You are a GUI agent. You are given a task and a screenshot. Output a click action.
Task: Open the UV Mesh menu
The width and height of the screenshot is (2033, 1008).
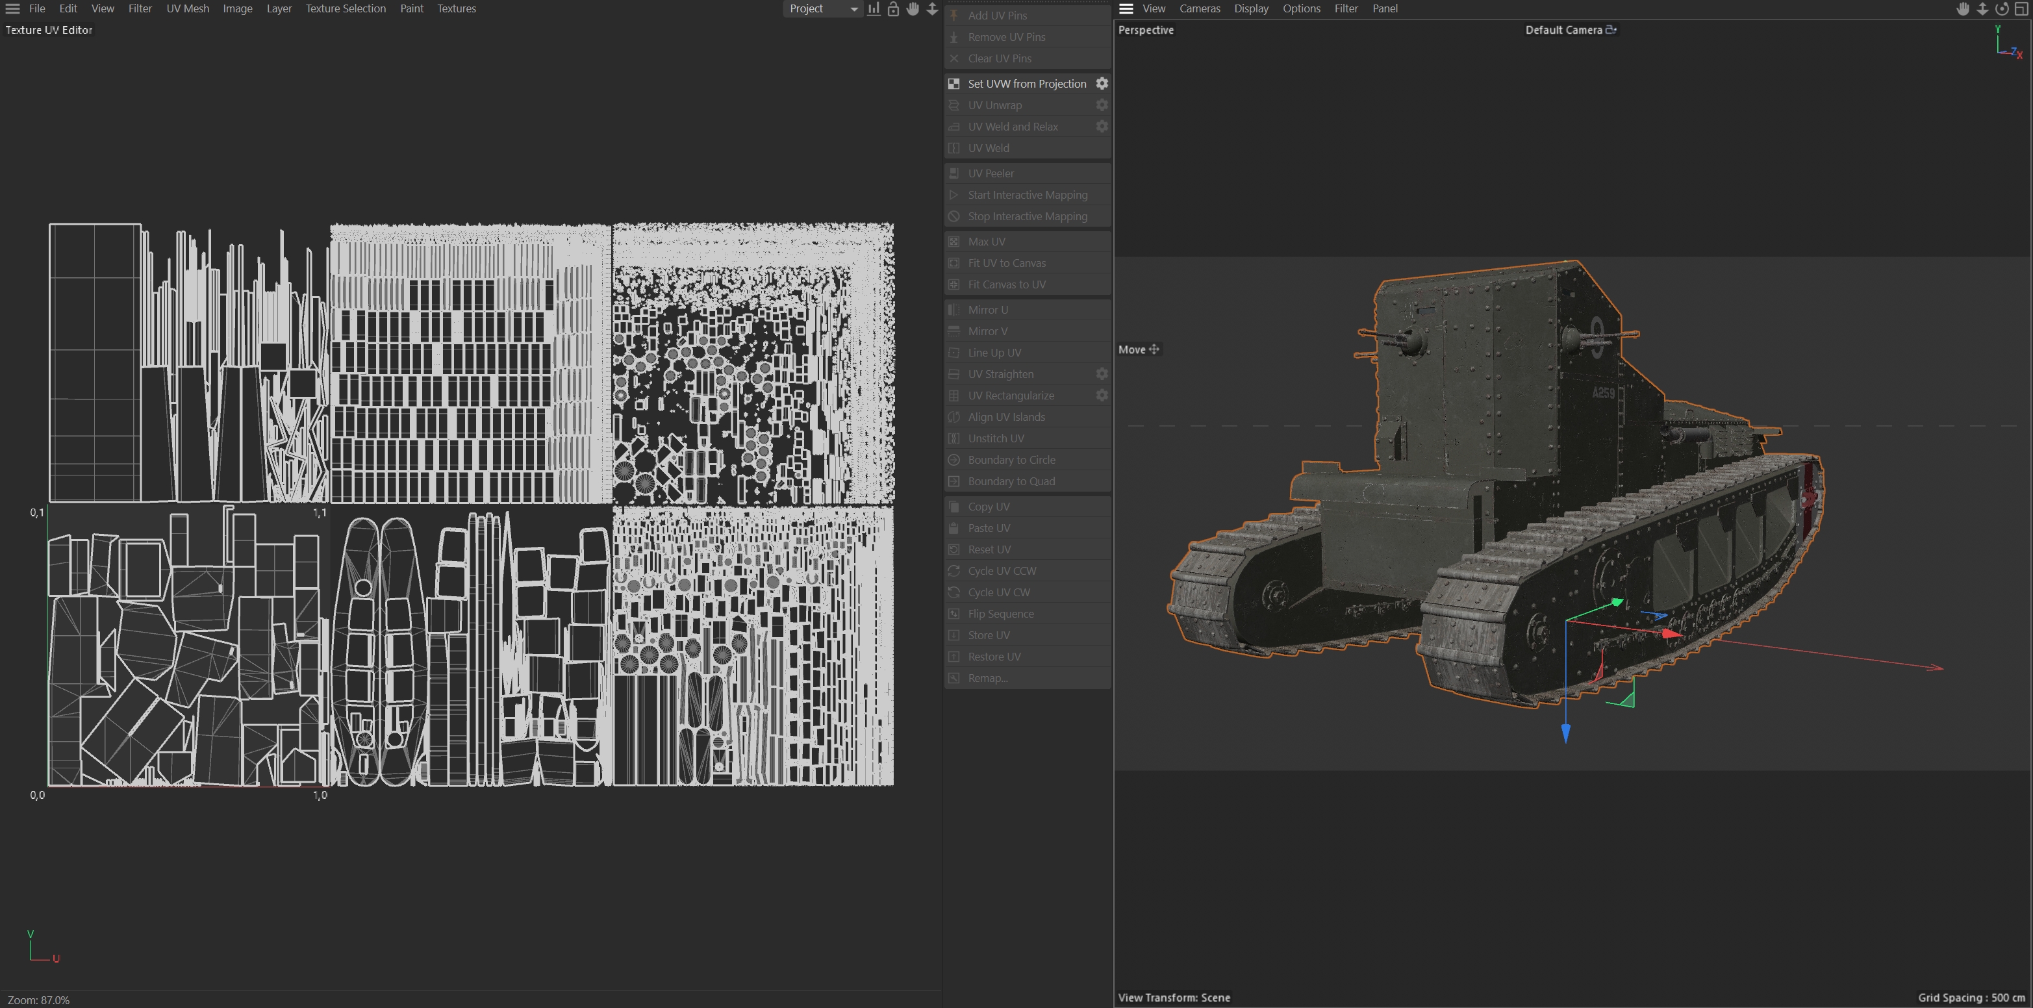pyautogui.click(x=187, y=8)
